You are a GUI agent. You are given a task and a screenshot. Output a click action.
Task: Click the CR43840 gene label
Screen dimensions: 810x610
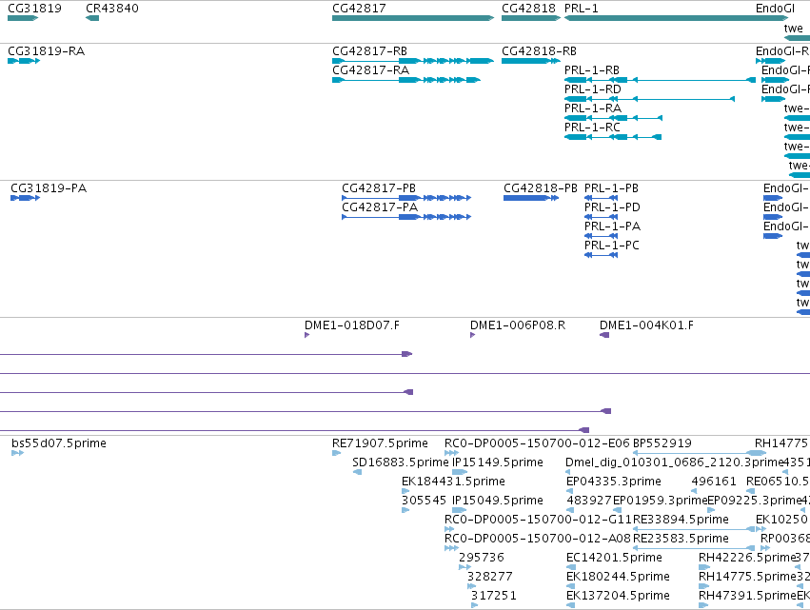tap(112, 9)
